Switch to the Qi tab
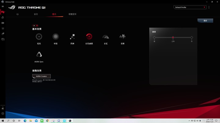Screen dimensions: 220x123 point(17,14)
